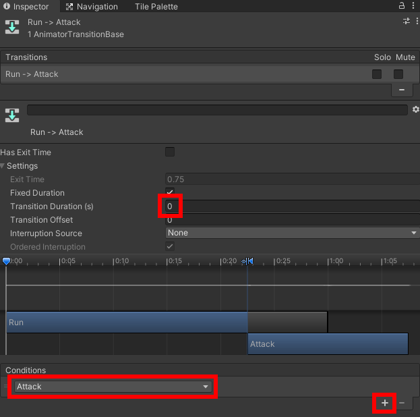Add a new condition with the plus button

click(385, 403)
